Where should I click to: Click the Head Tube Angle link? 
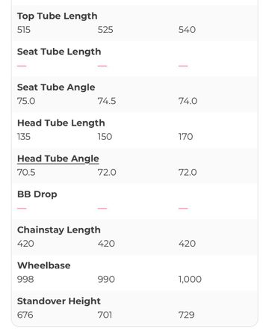(x=58, y=159)
